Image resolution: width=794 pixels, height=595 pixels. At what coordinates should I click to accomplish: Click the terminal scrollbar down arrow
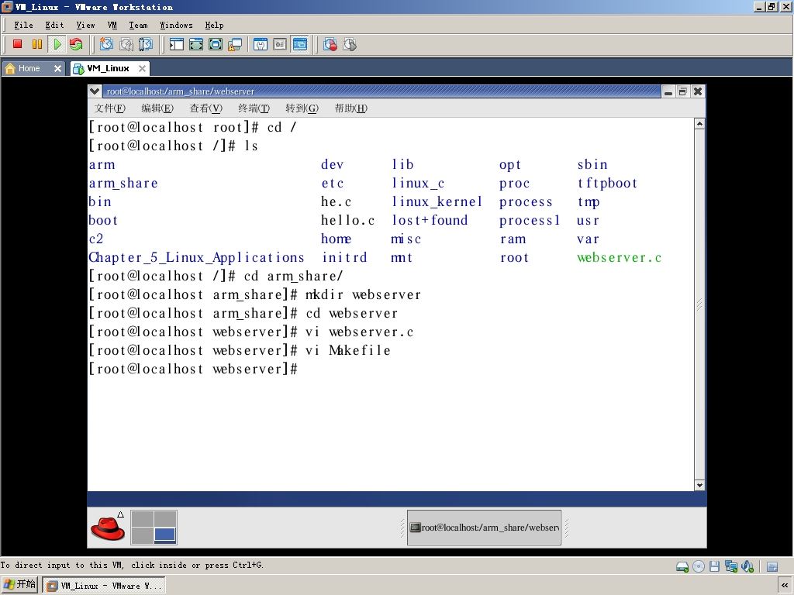[699, 485]
